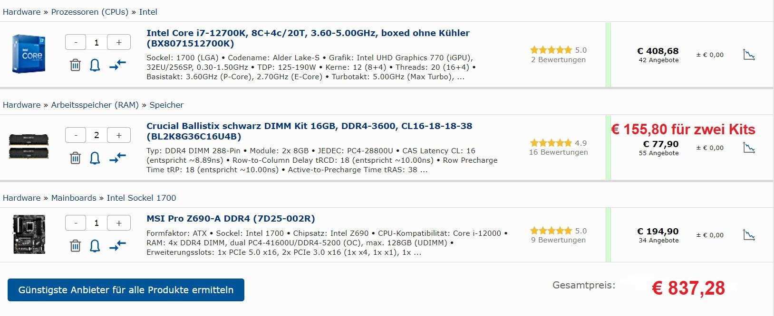
Task: Click the quantity field of the Crucial Ballistix kit
Action: (x=97, y=135)
